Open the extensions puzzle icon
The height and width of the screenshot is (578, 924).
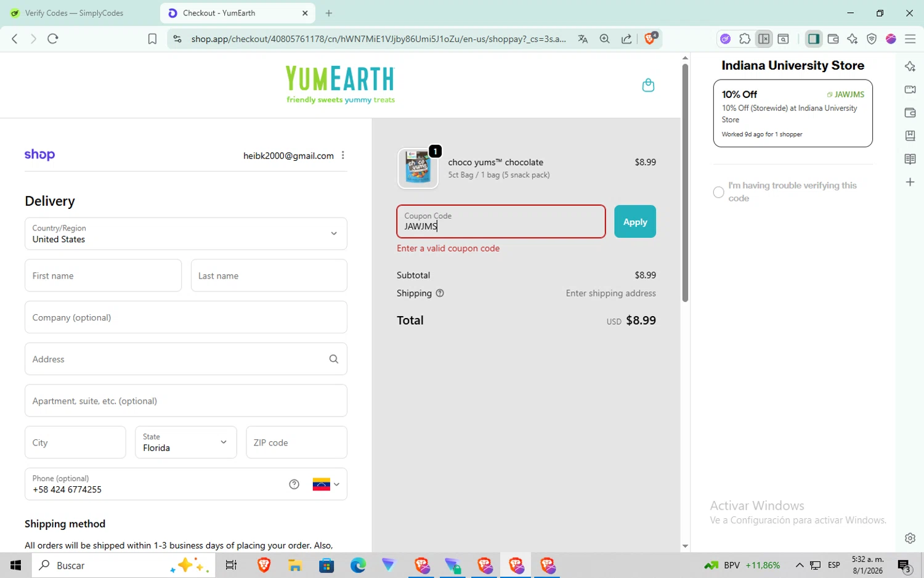pyautogui.click(x=745, y=39)
